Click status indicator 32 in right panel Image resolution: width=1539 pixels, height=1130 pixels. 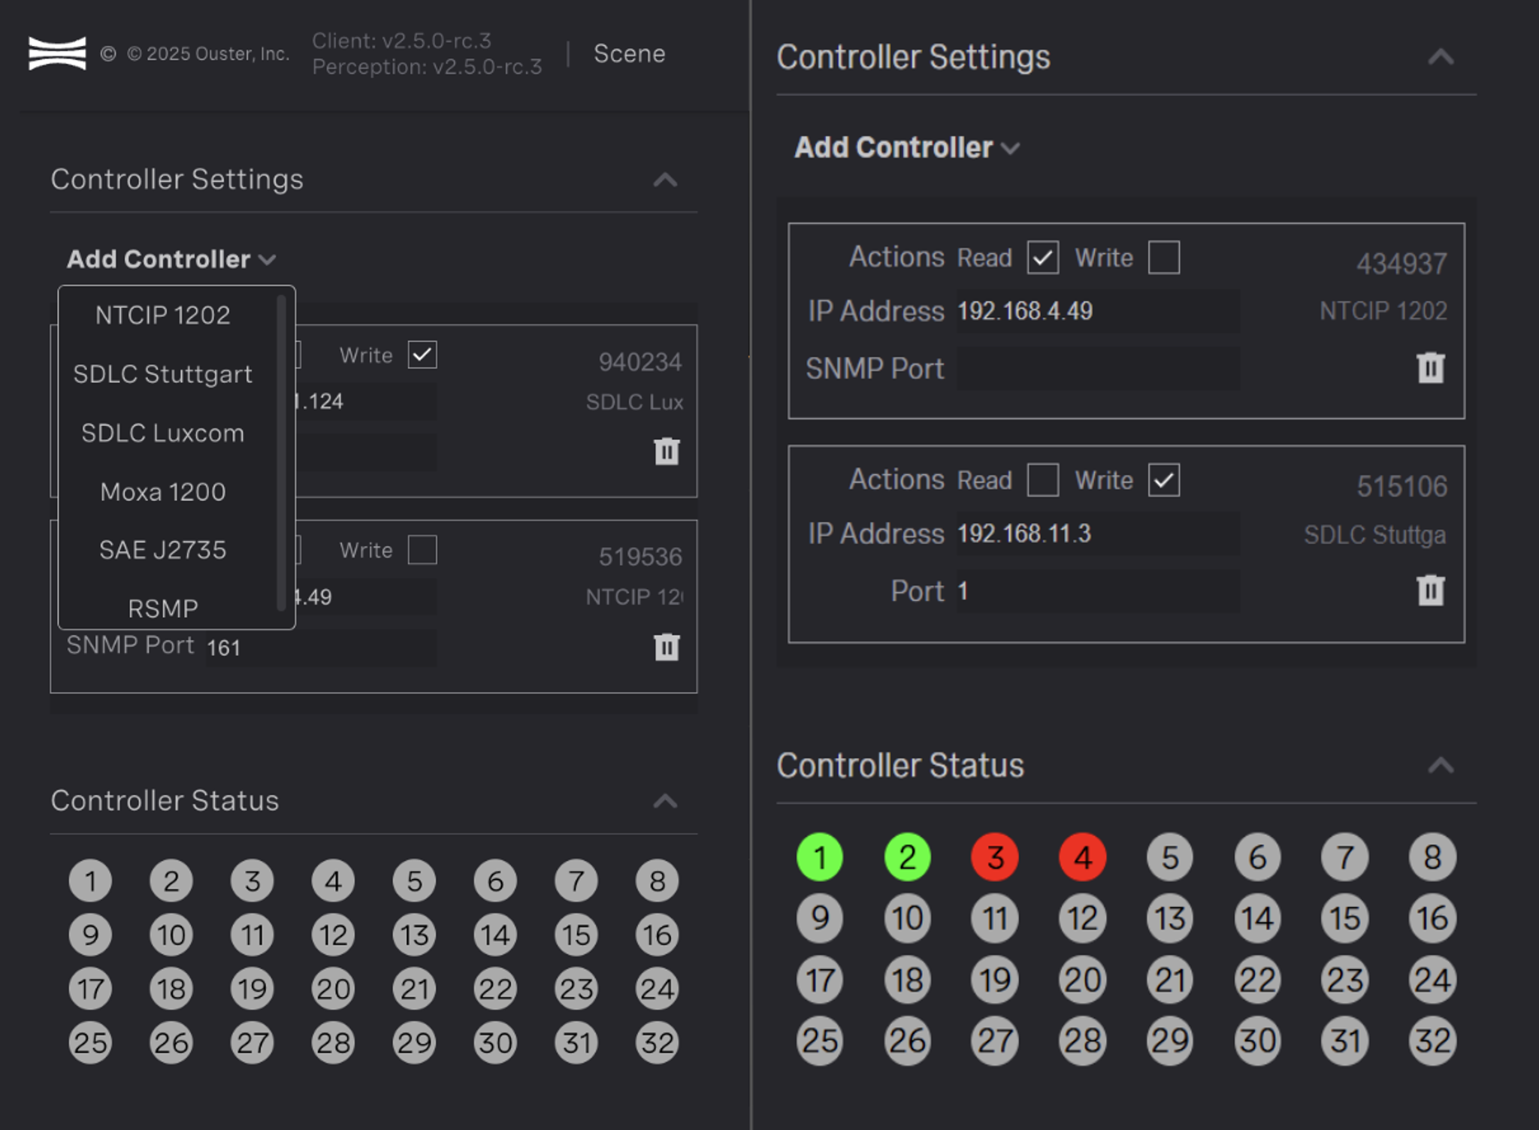[1432, 1041]
